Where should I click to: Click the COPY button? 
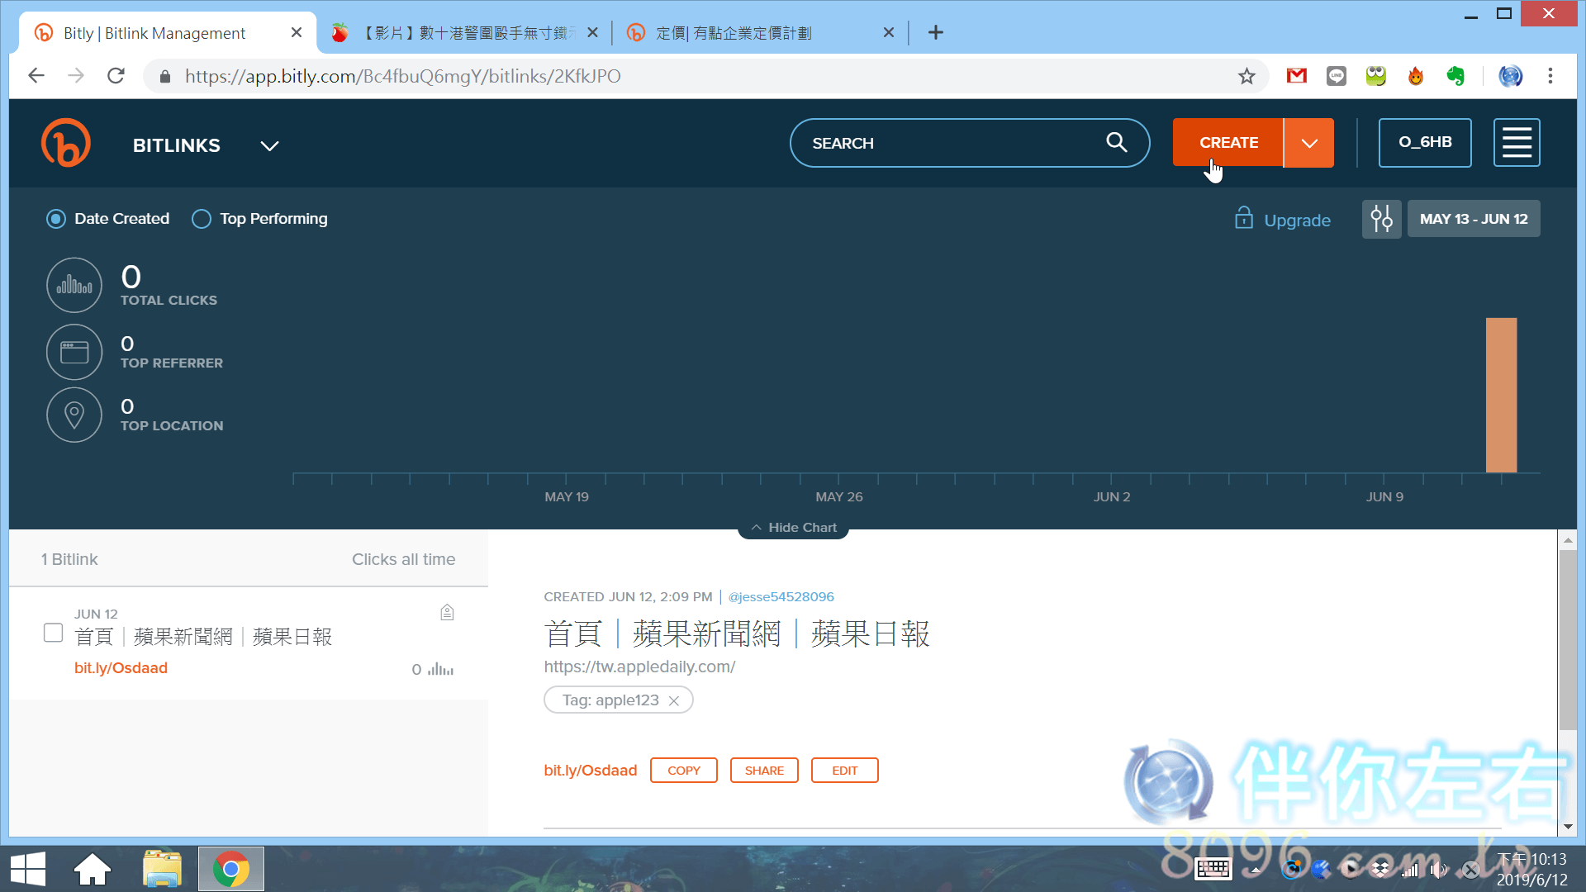coord(684,771)
